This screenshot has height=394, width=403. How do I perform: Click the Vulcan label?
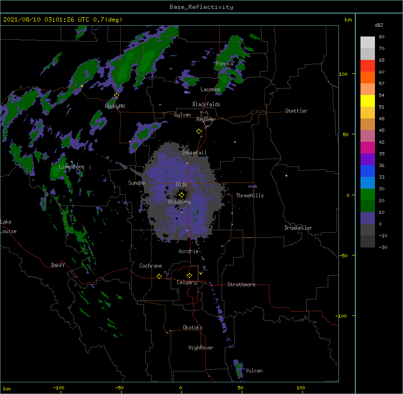254,371
